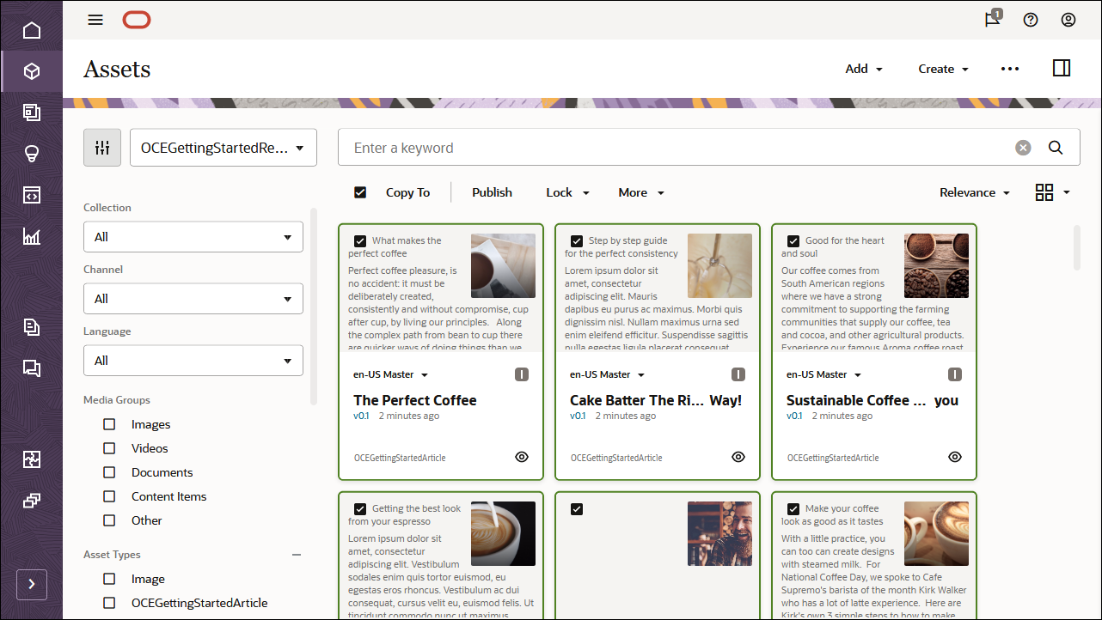
Task: Open version v0.1 of Cake Batter article
Action: click(578, 416)
